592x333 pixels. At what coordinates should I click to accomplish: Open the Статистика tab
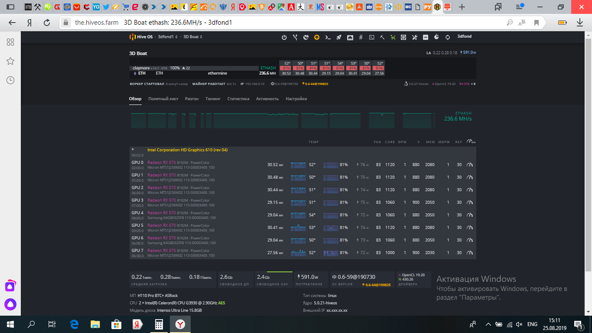[x=238, y=99]
